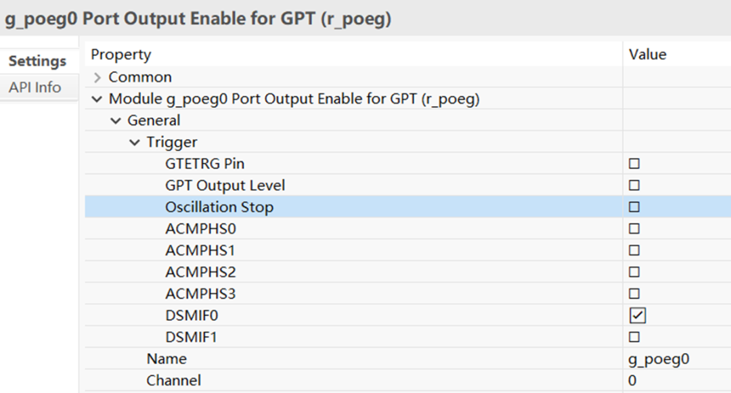Select the Module g_poeg0 tree row label
Viewport: 731px width, 393px height.
point(294,99)
